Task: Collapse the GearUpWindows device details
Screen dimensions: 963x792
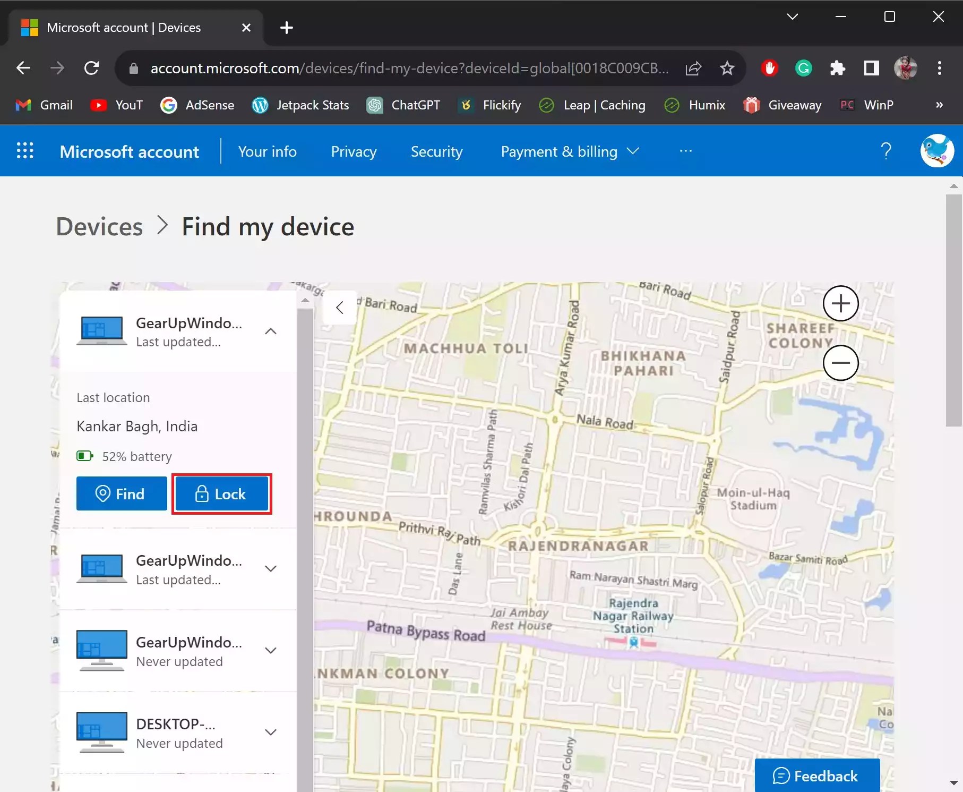Action: [271, 331]
